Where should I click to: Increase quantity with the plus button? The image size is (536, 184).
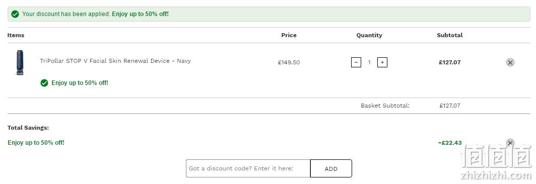(x=382, y=62)
